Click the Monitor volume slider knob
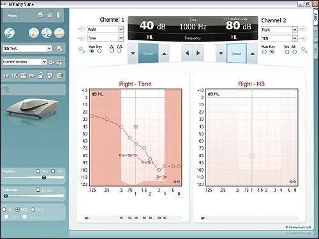This screenshot has height=239, width=319. pos(44,177)
